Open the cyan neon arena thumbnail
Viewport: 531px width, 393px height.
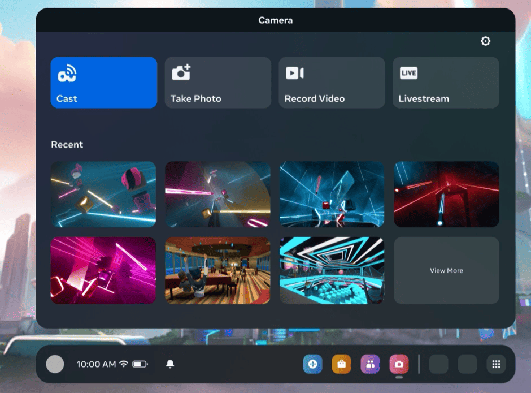pos(332,270)
